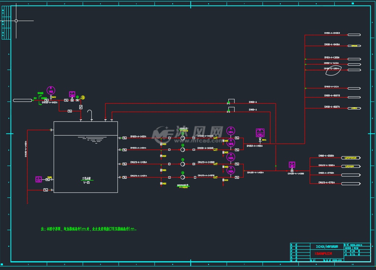Screen dimensions: 376x270
Task: Pick the bypass line valve below inlet line
Action: tap(70, 111)
